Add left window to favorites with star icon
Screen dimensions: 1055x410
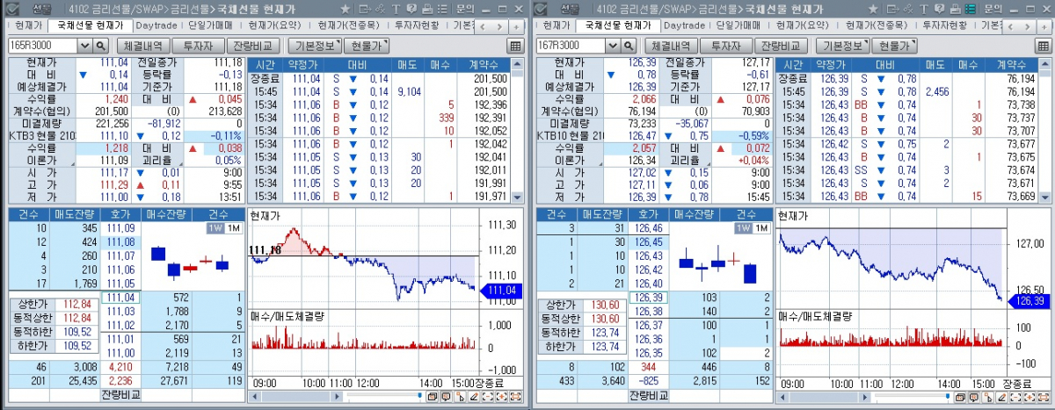(x=346, y=9)
